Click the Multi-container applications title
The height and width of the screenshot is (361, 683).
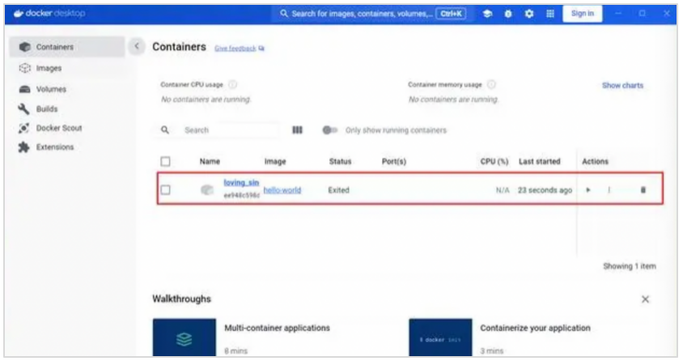click(277, 328)
